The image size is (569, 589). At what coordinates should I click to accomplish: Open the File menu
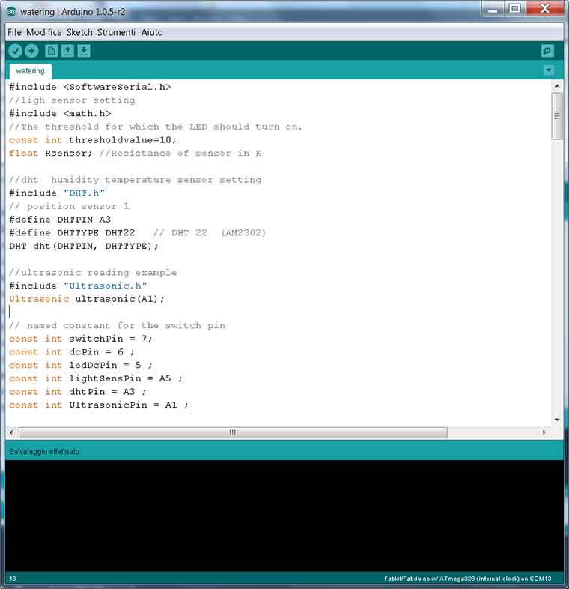pyautogui.click(x=15, y=32)
